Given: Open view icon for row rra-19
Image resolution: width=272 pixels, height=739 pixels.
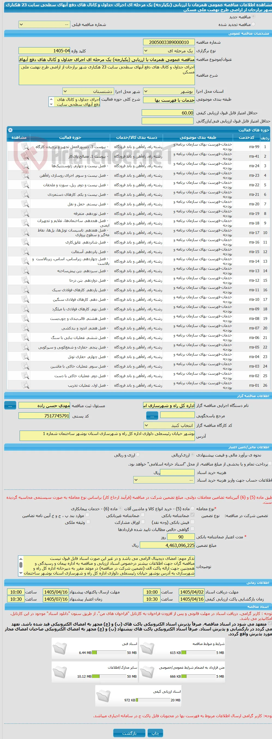Looking at the screenshot, I should pyautogui.click(x=25, y=214).
